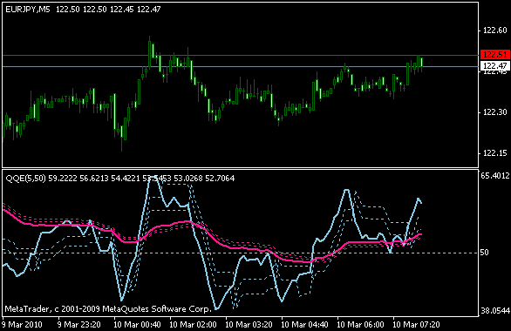Click the 10 Mar 06:00 time label
511x331 pixels.
360,325
